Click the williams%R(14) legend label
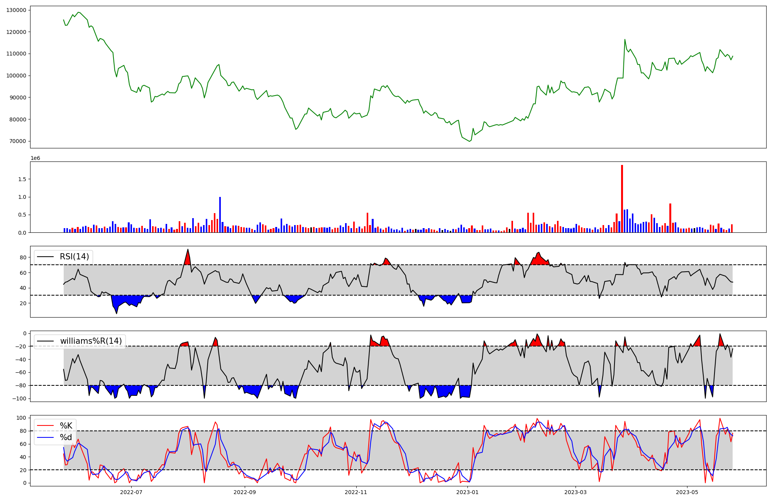This screenshot has width=772, height=501. click(x=91, y=341)
